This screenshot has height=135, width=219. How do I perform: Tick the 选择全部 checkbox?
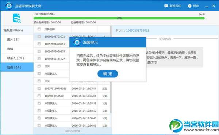tap(39, 29)
